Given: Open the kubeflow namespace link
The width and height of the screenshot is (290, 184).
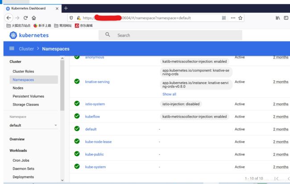Looking at the screenshot, I should (92, 117).
